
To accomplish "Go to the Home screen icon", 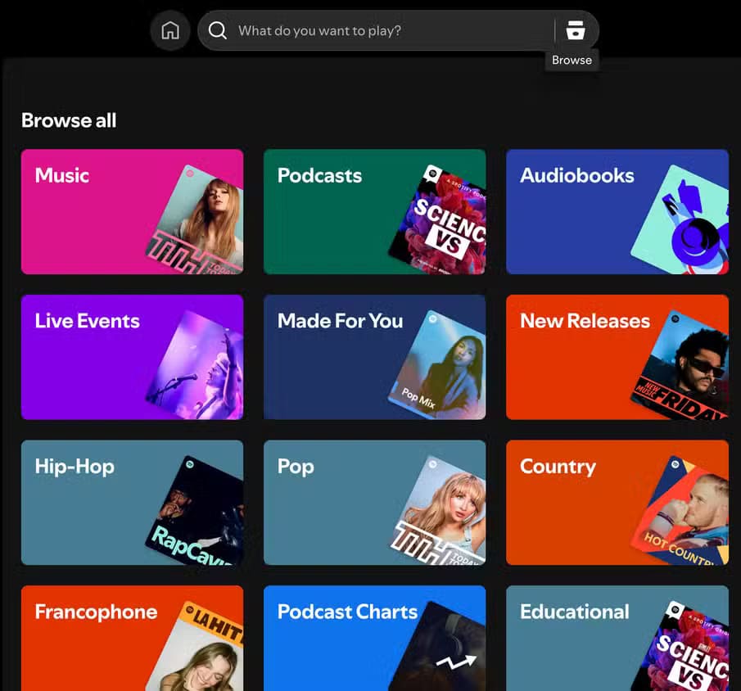I will (x=170, y=31).
